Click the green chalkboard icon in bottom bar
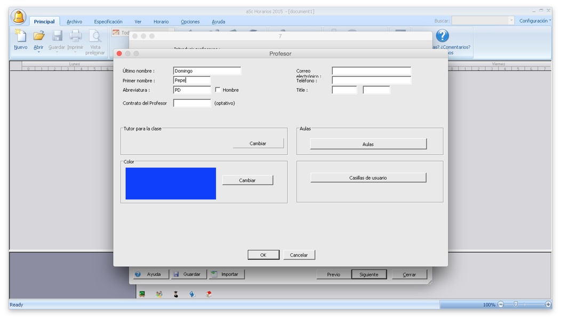This screenshot has height=320, width=561. (x=142, y=294)
